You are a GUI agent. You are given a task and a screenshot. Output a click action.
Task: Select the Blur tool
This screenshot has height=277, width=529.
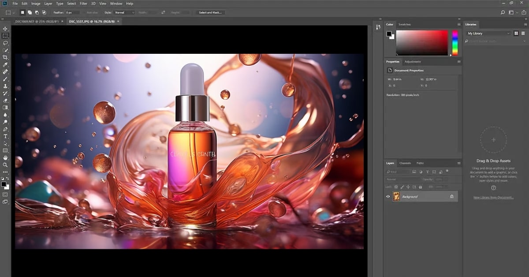pyautogui.click(x=5, y=115)
